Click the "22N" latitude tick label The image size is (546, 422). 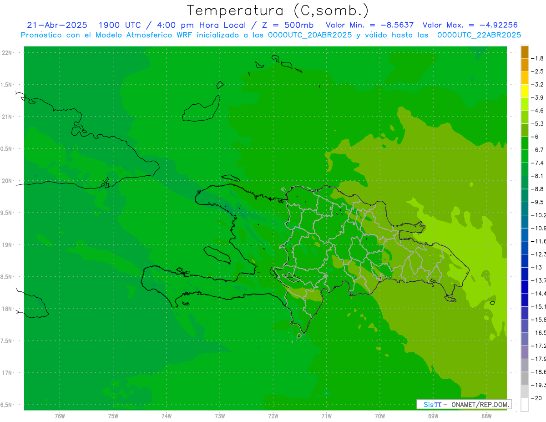coord(7,53)
